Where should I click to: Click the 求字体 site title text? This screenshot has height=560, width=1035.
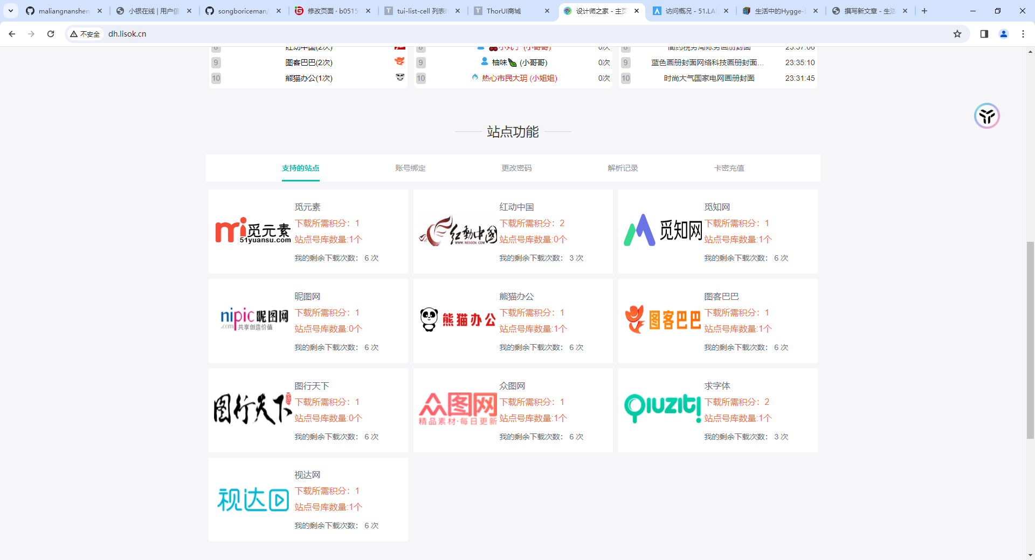717,386
